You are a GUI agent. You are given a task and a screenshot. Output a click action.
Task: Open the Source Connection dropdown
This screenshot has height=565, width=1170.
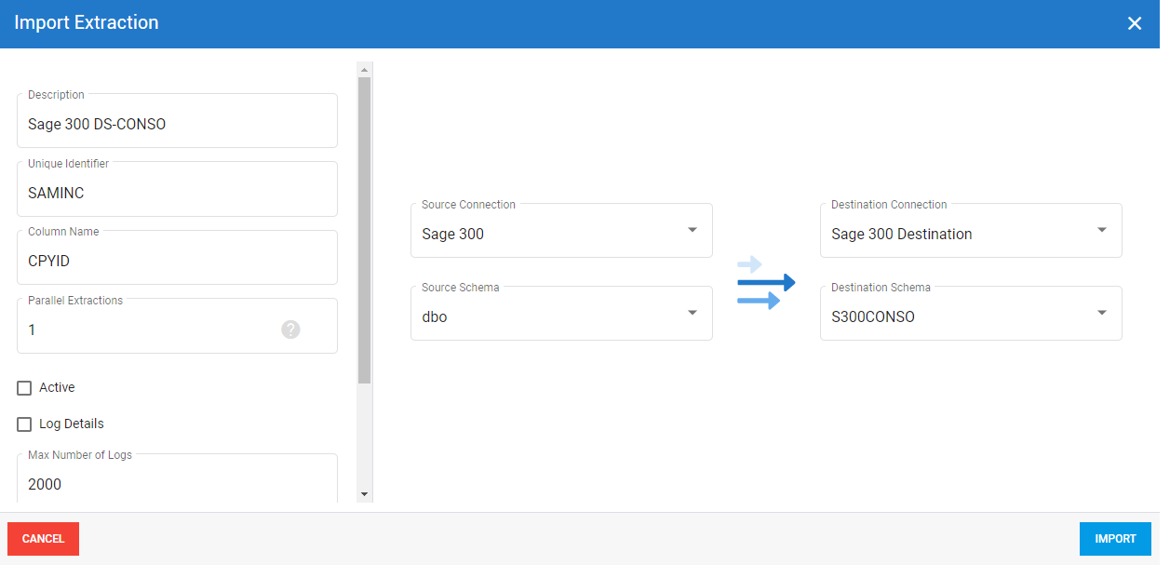[x=561, y=231]
